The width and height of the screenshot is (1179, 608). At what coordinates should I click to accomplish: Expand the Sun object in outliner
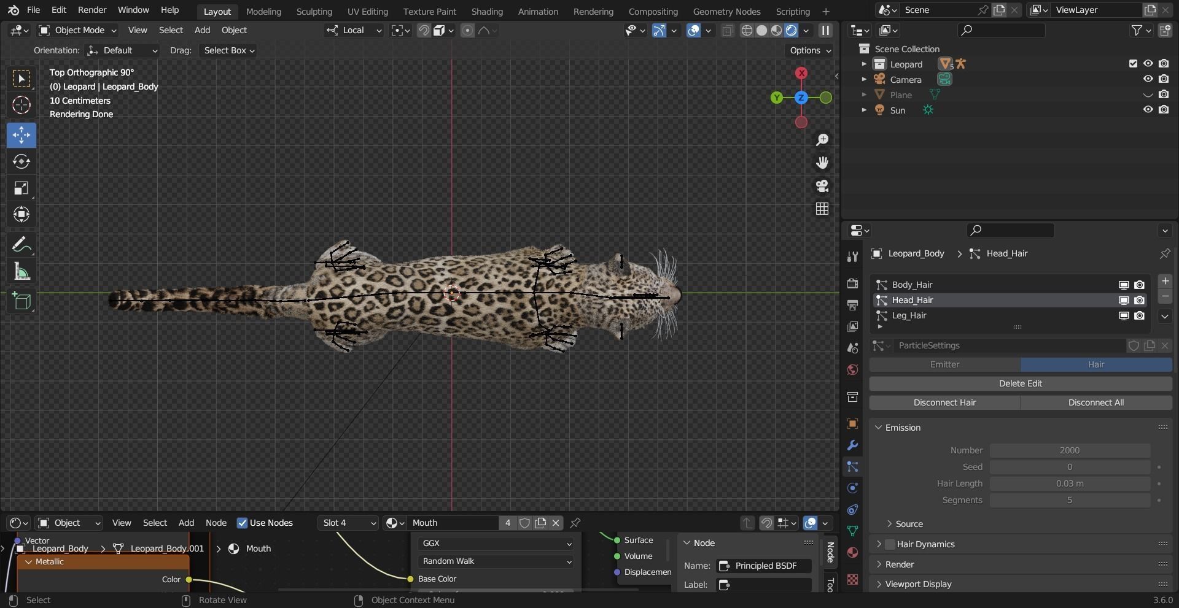pos(864,110)
